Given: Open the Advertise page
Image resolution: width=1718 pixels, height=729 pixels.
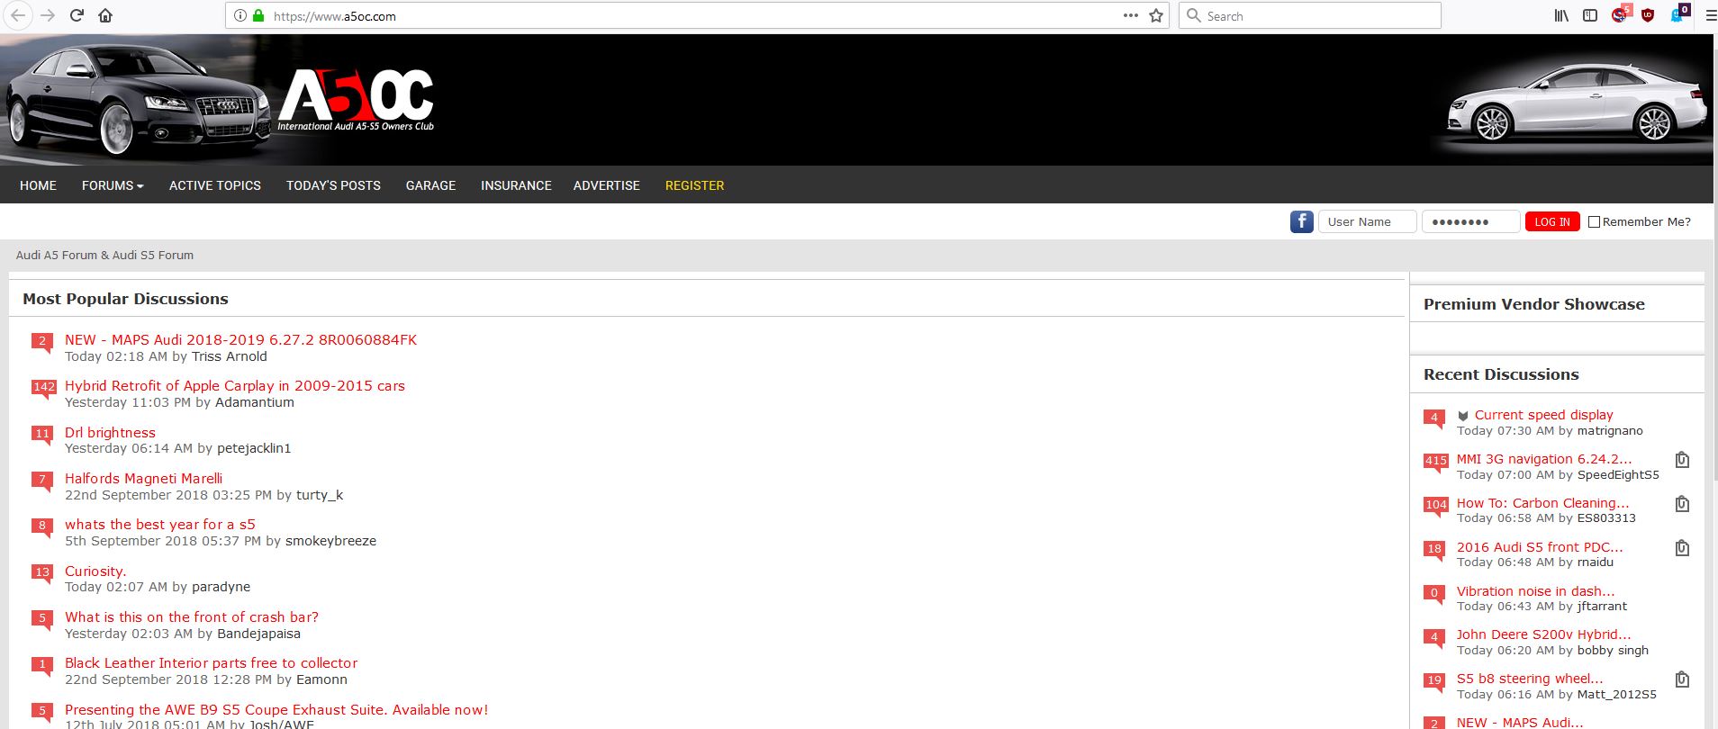Looking at the screenshot, I should click(607, 185).
